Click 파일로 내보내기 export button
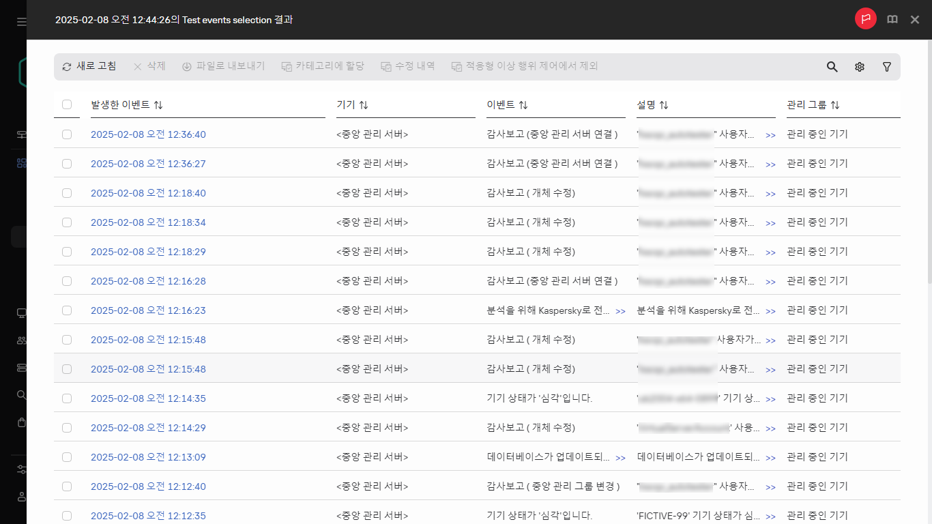This screenshot has height=524, width=932. point(223,66)
